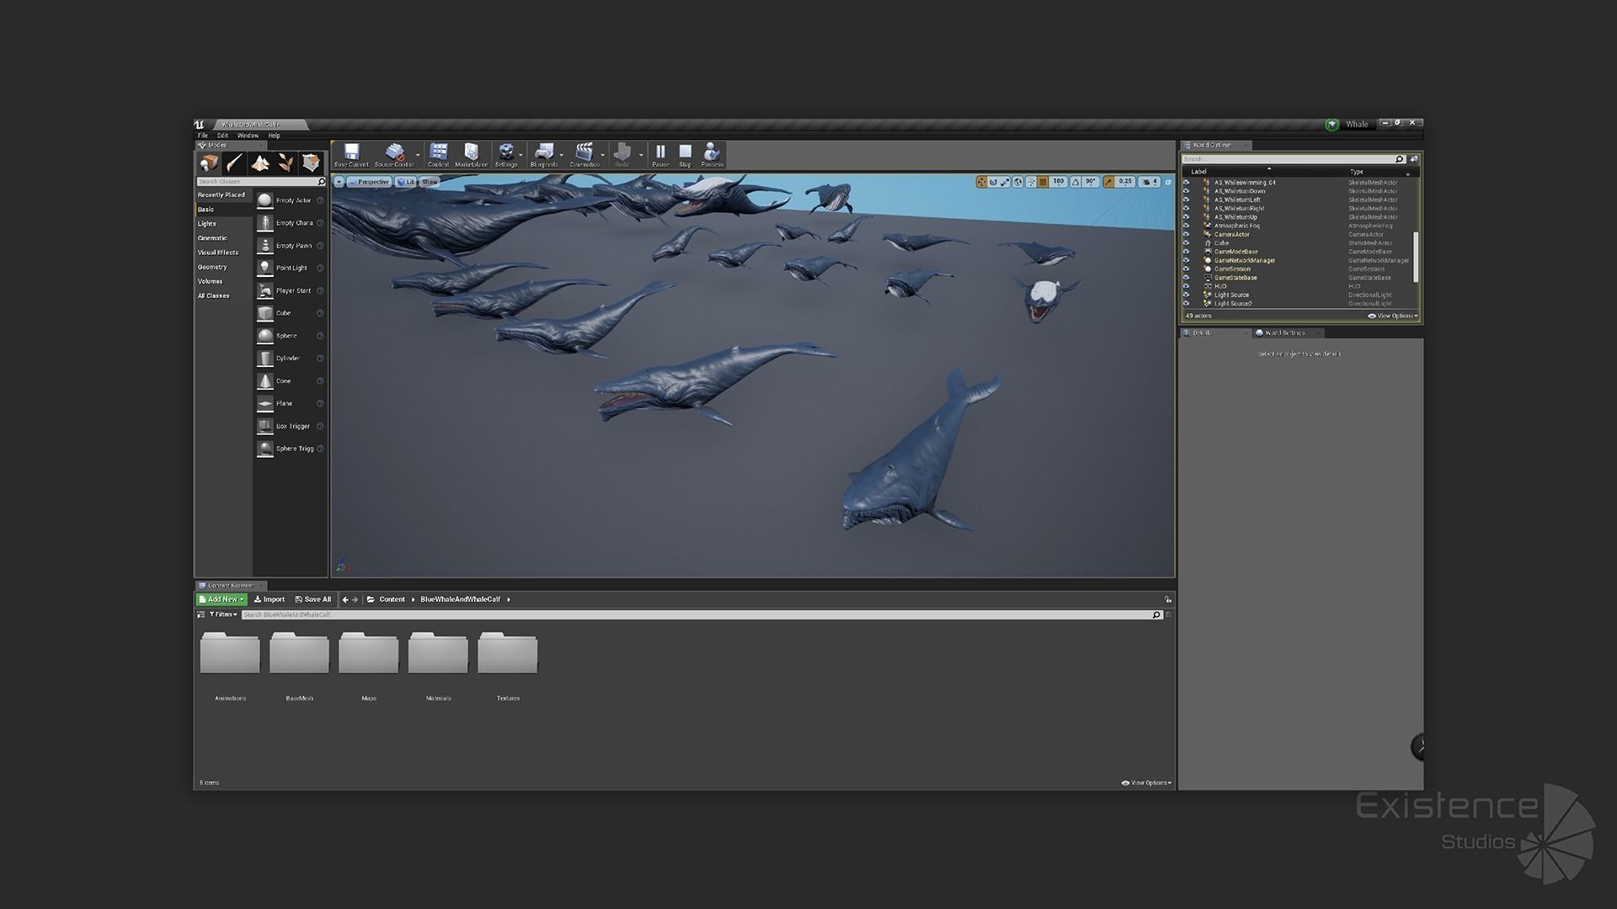Pause the simulation
Viewport: 1617px width, 909px height.
click(660, 155)
